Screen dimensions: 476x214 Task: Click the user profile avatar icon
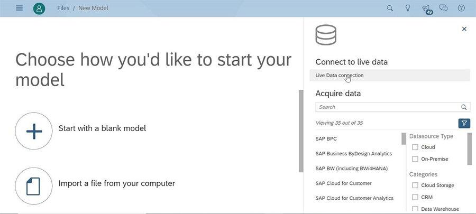point(39,8)
